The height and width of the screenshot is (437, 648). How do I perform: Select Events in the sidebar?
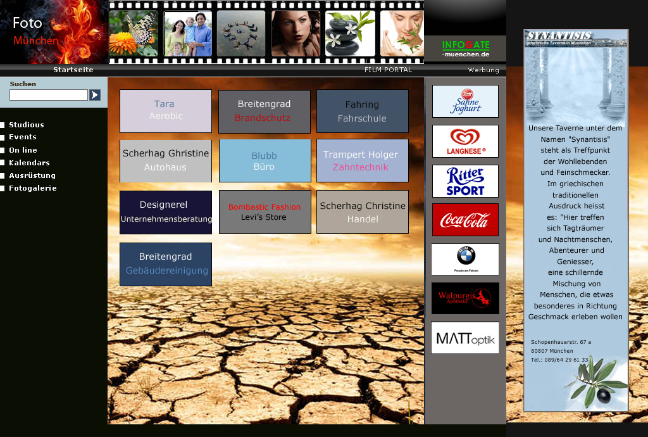coord(23,137)
